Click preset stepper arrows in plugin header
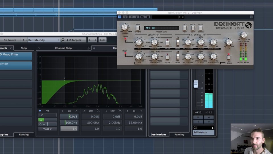This screenshot has width=273, height=154. 180,17
